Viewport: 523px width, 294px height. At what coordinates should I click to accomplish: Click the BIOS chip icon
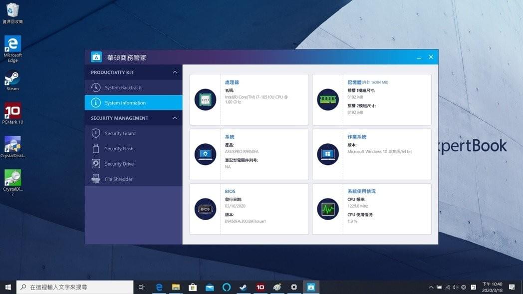tap(205, 209)
